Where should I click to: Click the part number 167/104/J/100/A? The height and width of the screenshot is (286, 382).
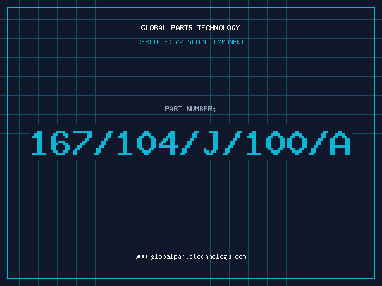click(191, 143)
